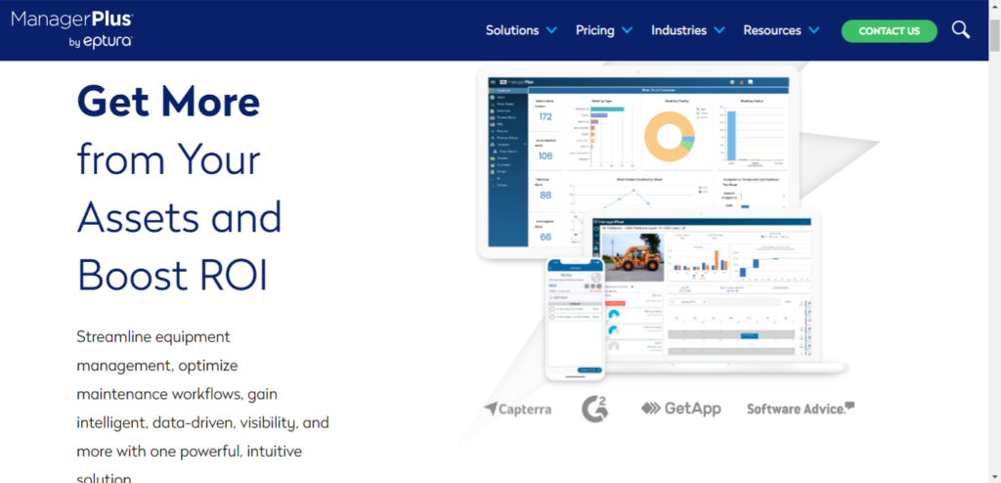The image size is (1001, 483).
Task: Click the "Streamline equipment" paragraph text
Action: [153, 336]
